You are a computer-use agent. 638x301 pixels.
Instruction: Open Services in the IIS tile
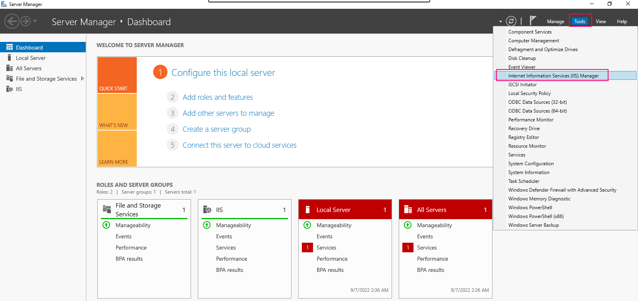click(x=226, y=248)
